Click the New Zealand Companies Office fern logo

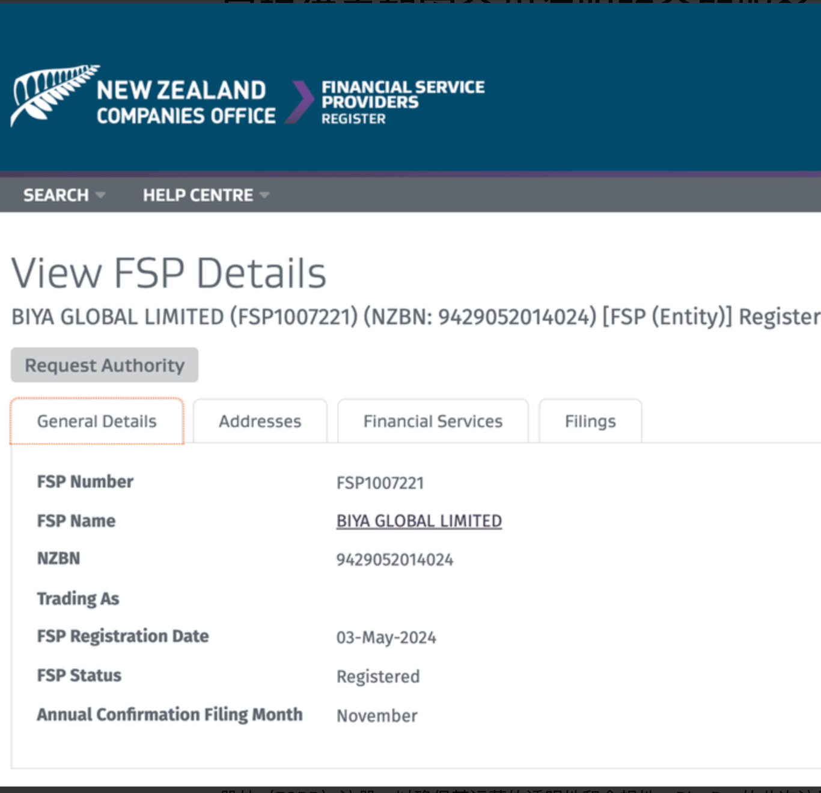[x=55, y=96]
